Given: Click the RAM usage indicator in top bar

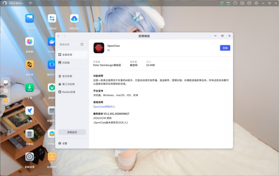Looking at the screenshot, I should (x=228, y=3).
